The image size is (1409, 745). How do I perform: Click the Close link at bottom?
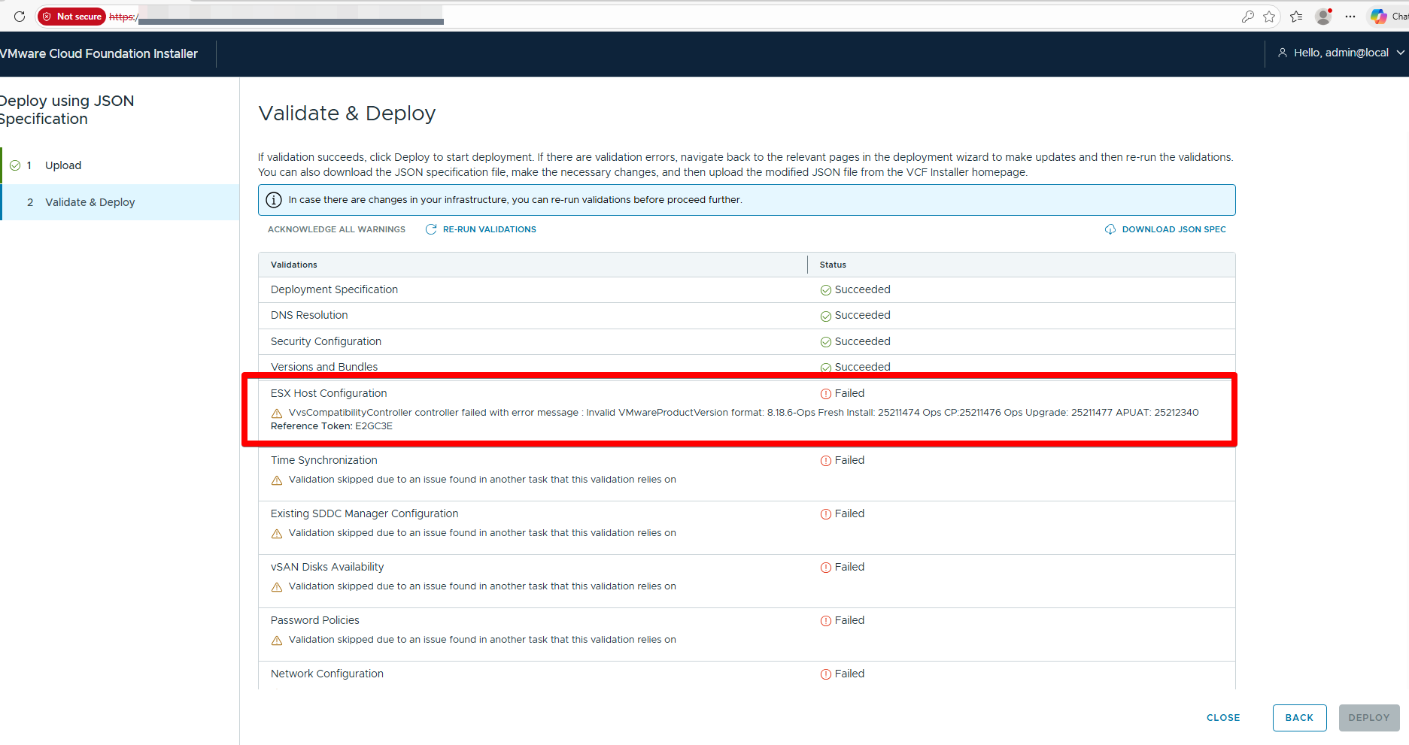pos(1223,718)
